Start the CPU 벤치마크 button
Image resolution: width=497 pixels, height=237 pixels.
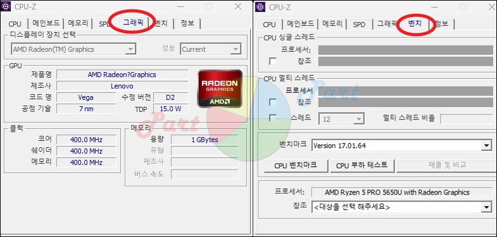pos(296,166)
